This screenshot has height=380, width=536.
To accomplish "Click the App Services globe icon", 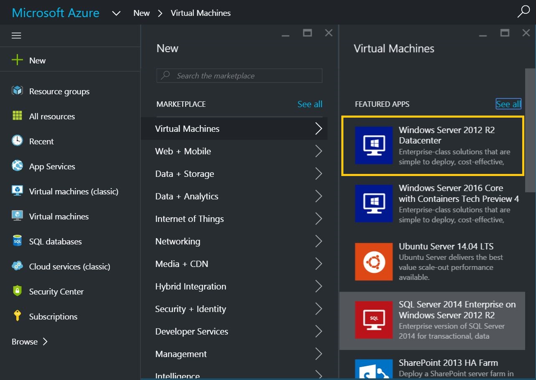I will click(17, 166).
